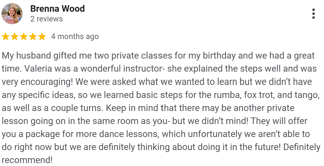
Task: Click the fifth gold rating star
Action: click(x=42, y=36)
